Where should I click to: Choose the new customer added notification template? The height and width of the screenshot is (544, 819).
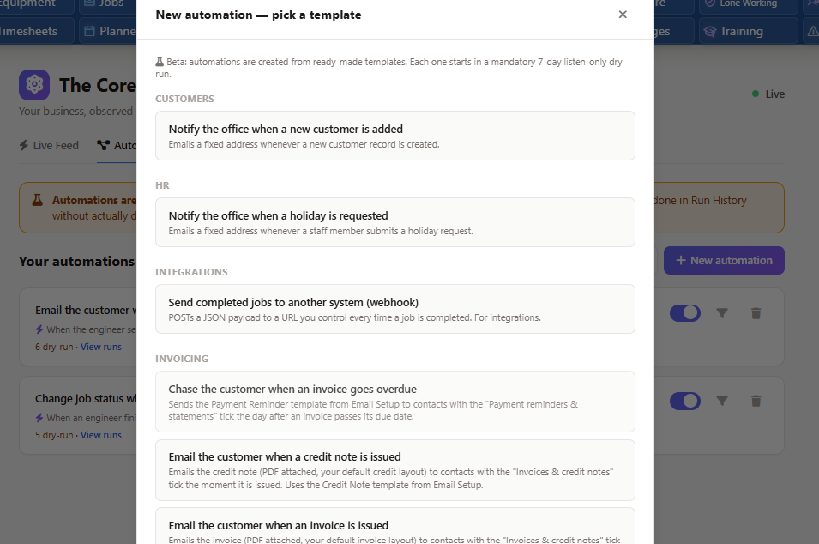(394, 136)
